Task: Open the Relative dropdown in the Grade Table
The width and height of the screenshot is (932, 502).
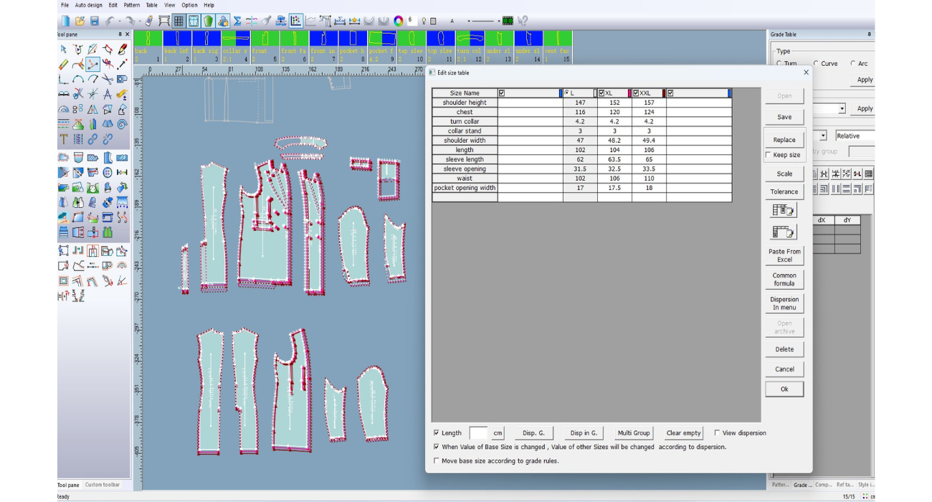Action: [855, 136]
